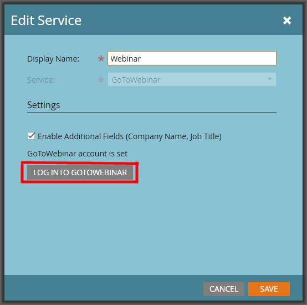The width and height of the screenshot is (307, 305).
Task: Click the Display Name label
Action: point(53,59)
